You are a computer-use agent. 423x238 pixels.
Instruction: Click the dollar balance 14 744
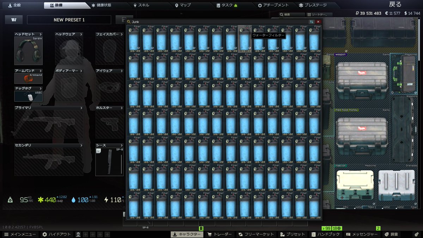(412, 13)
